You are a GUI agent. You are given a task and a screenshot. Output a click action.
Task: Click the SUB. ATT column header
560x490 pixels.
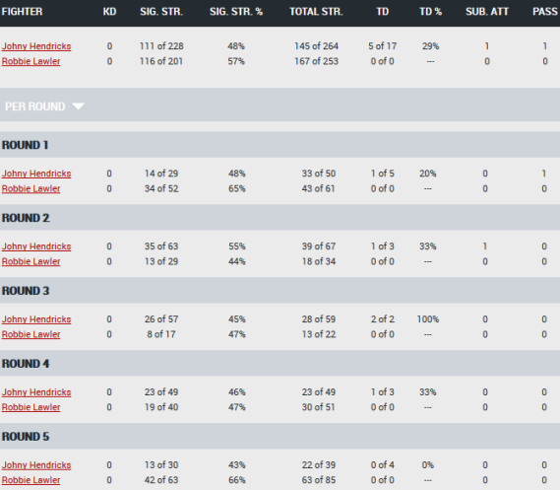pos(487,12)
